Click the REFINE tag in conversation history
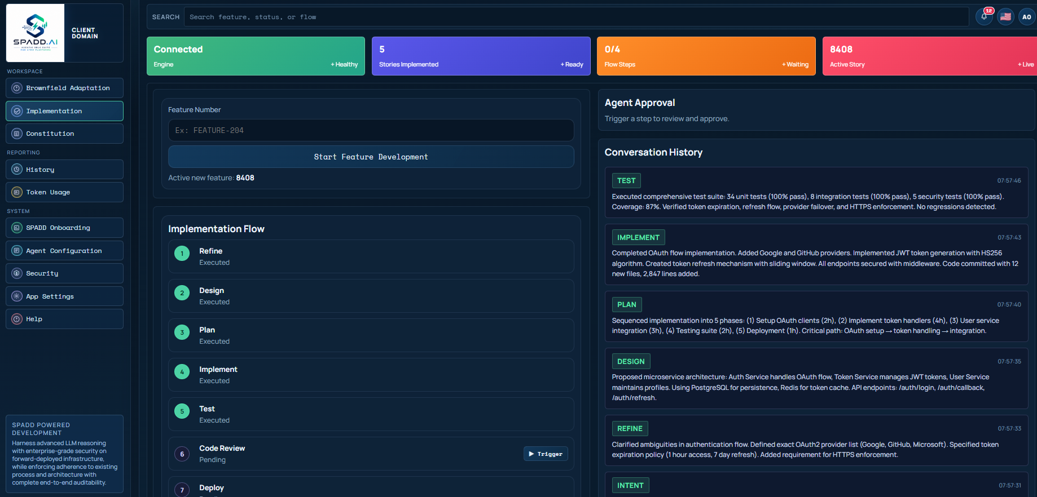This screenshot has height=497, width=1037. point(630,428)
